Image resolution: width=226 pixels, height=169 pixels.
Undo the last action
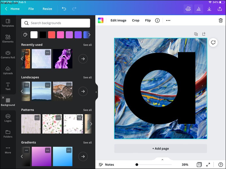64,9
